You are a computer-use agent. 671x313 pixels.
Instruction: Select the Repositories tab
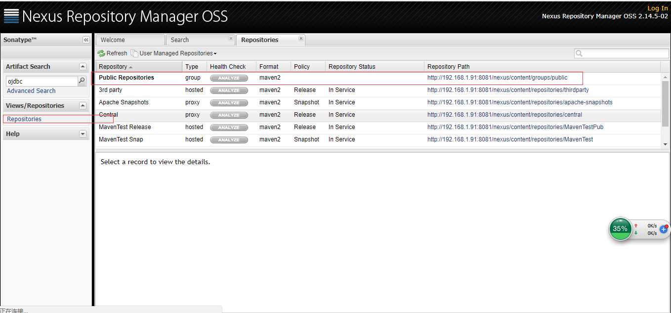[271, 40]
